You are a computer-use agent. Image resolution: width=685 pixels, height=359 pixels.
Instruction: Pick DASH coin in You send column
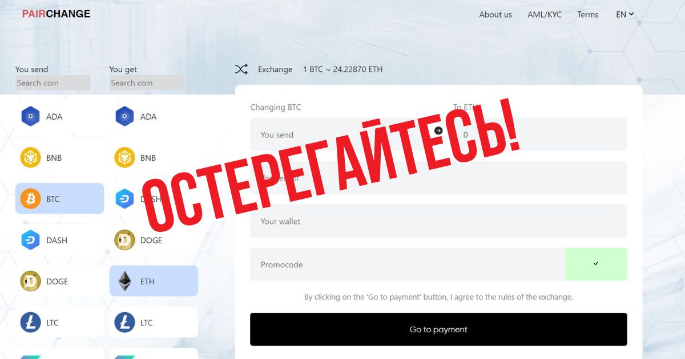(x=59, y=240)
